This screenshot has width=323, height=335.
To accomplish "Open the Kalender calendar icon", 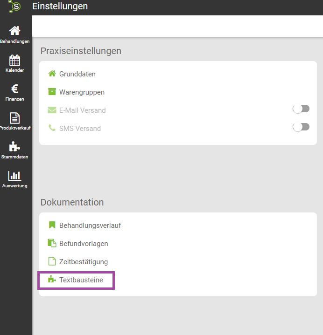I will pos(14,60).
